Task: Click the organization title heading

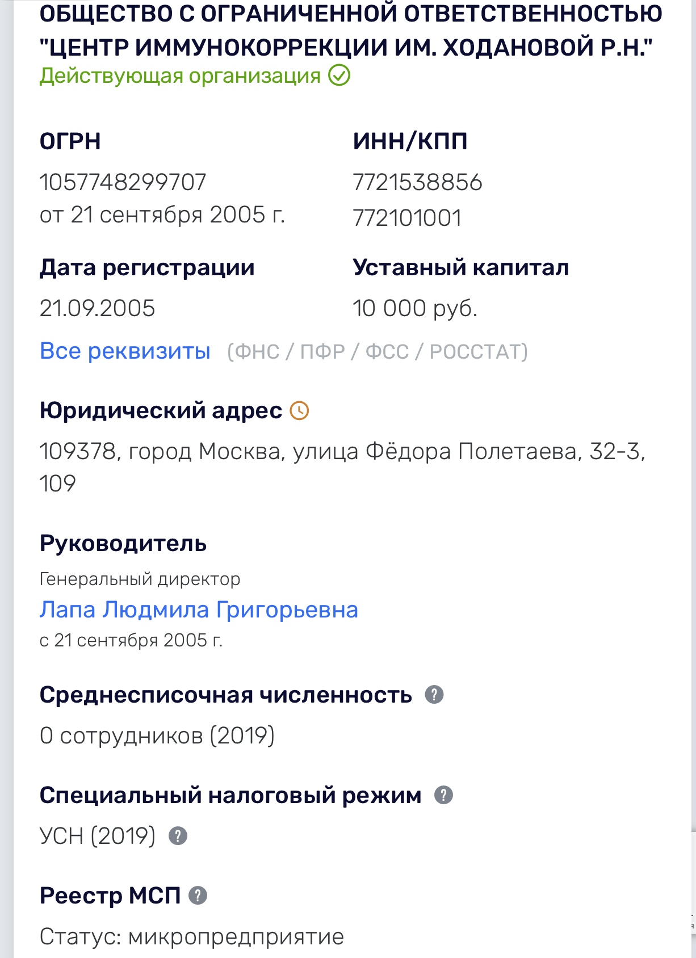Action: point(350,30)
